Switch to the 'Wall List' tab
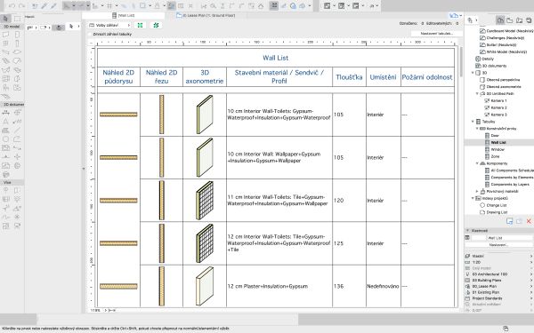534x333 pixels. pyautogui.click(x=124, y=15)
